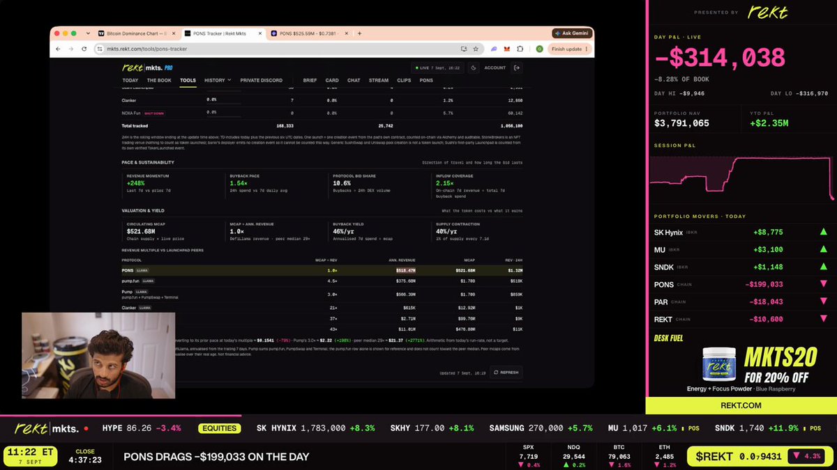The height and width of the screenshot is (470, 837).
Task: Click the +248% revenue momentum value
Action: [136, 182]
